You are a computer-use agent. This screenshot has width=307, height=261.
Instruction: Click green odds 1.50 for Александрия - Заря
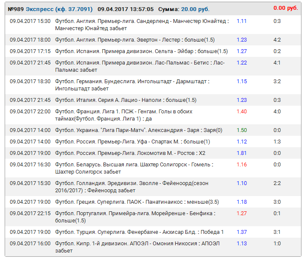tap(242, 130)
